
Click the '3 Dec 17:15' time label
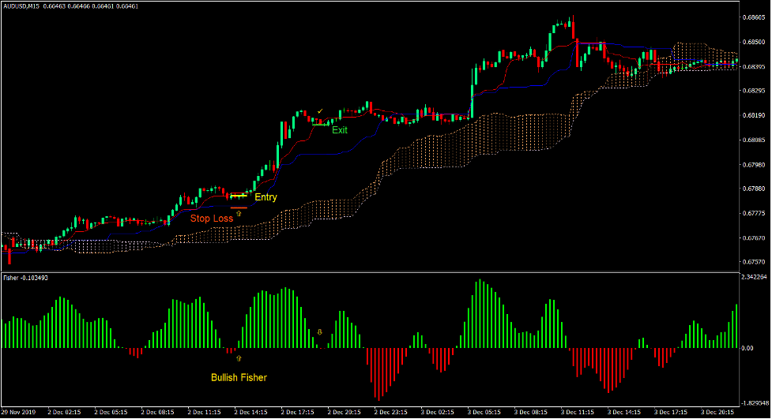click(671, 412)
